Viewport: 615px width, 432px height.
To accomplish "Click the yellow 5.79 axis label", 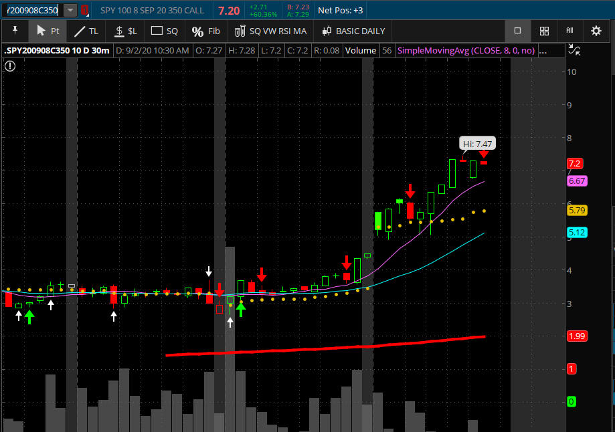I will (x=577, y=210).
